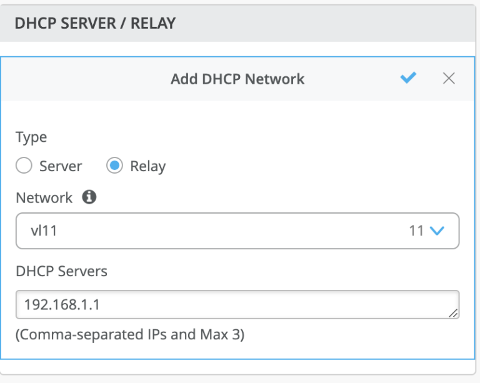Click the 192.168.1.1 address in DHCP Servers
This screenshot has width=480, height=383.
(x=61, y=304)
